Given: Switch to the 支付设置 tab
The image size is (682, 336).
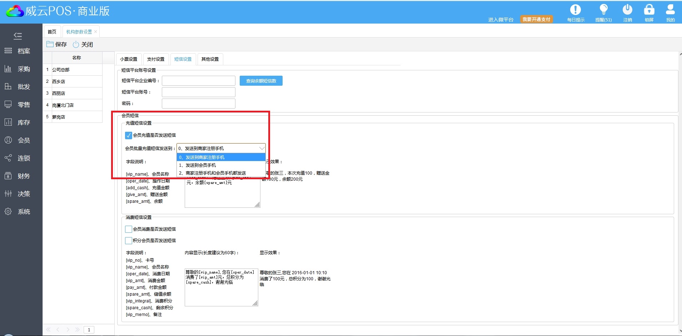Looking at the screenshot, I should [156, 59].
